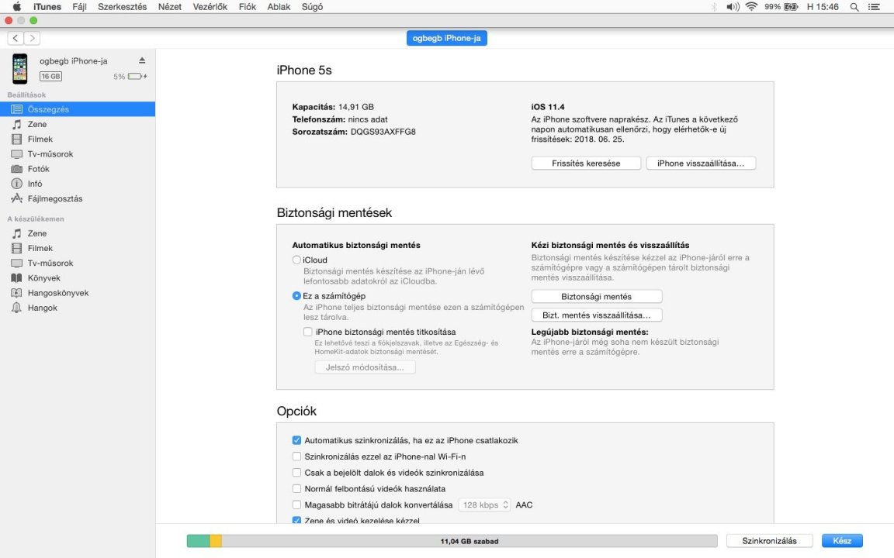
Task: Click Bizt. mentés visszaállítása button
Action: coord(596,315)
